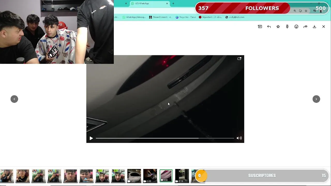The image size is (331, 186).
Task: Open the Proyectos - Canva bookmark
Action: pyautogui.click(x=186, y=17)
